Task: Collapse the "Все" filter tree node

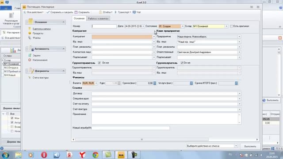Action: point(3,114)
